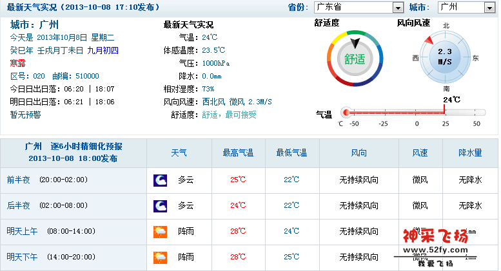Click the 九月初四 lunar date
Screen dimensions: 501x271
click(x=103, y=50)
